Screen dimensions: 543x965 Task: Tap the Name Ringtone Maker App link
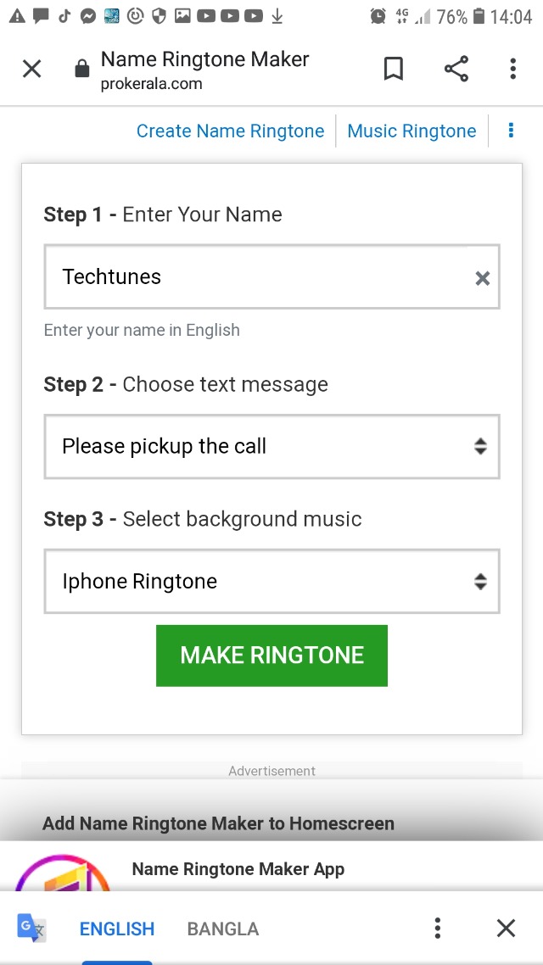[238, 869]
